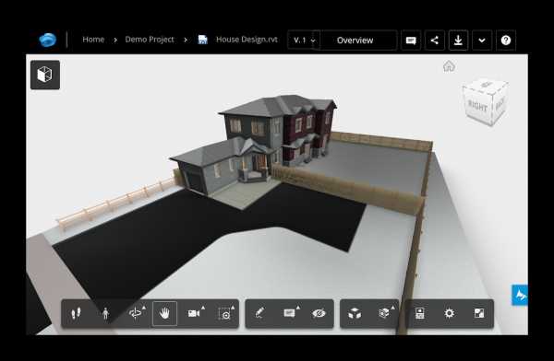Open the viewer settings gear
554x361 pixels.
click(x=449, y=313)
